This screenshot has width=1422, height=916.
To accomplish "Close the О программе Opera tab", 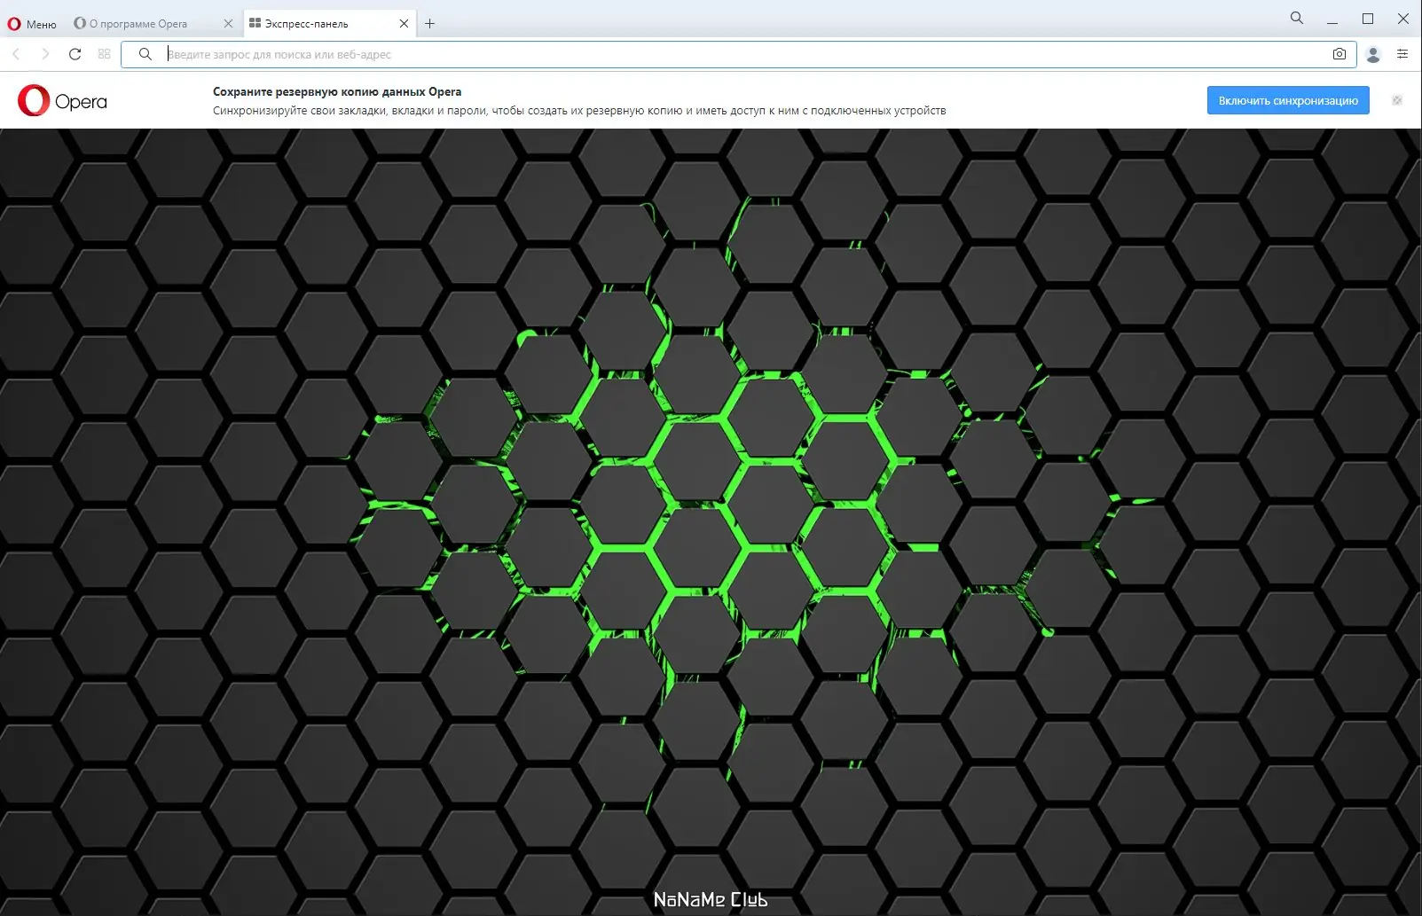I will tap(228, 24).
